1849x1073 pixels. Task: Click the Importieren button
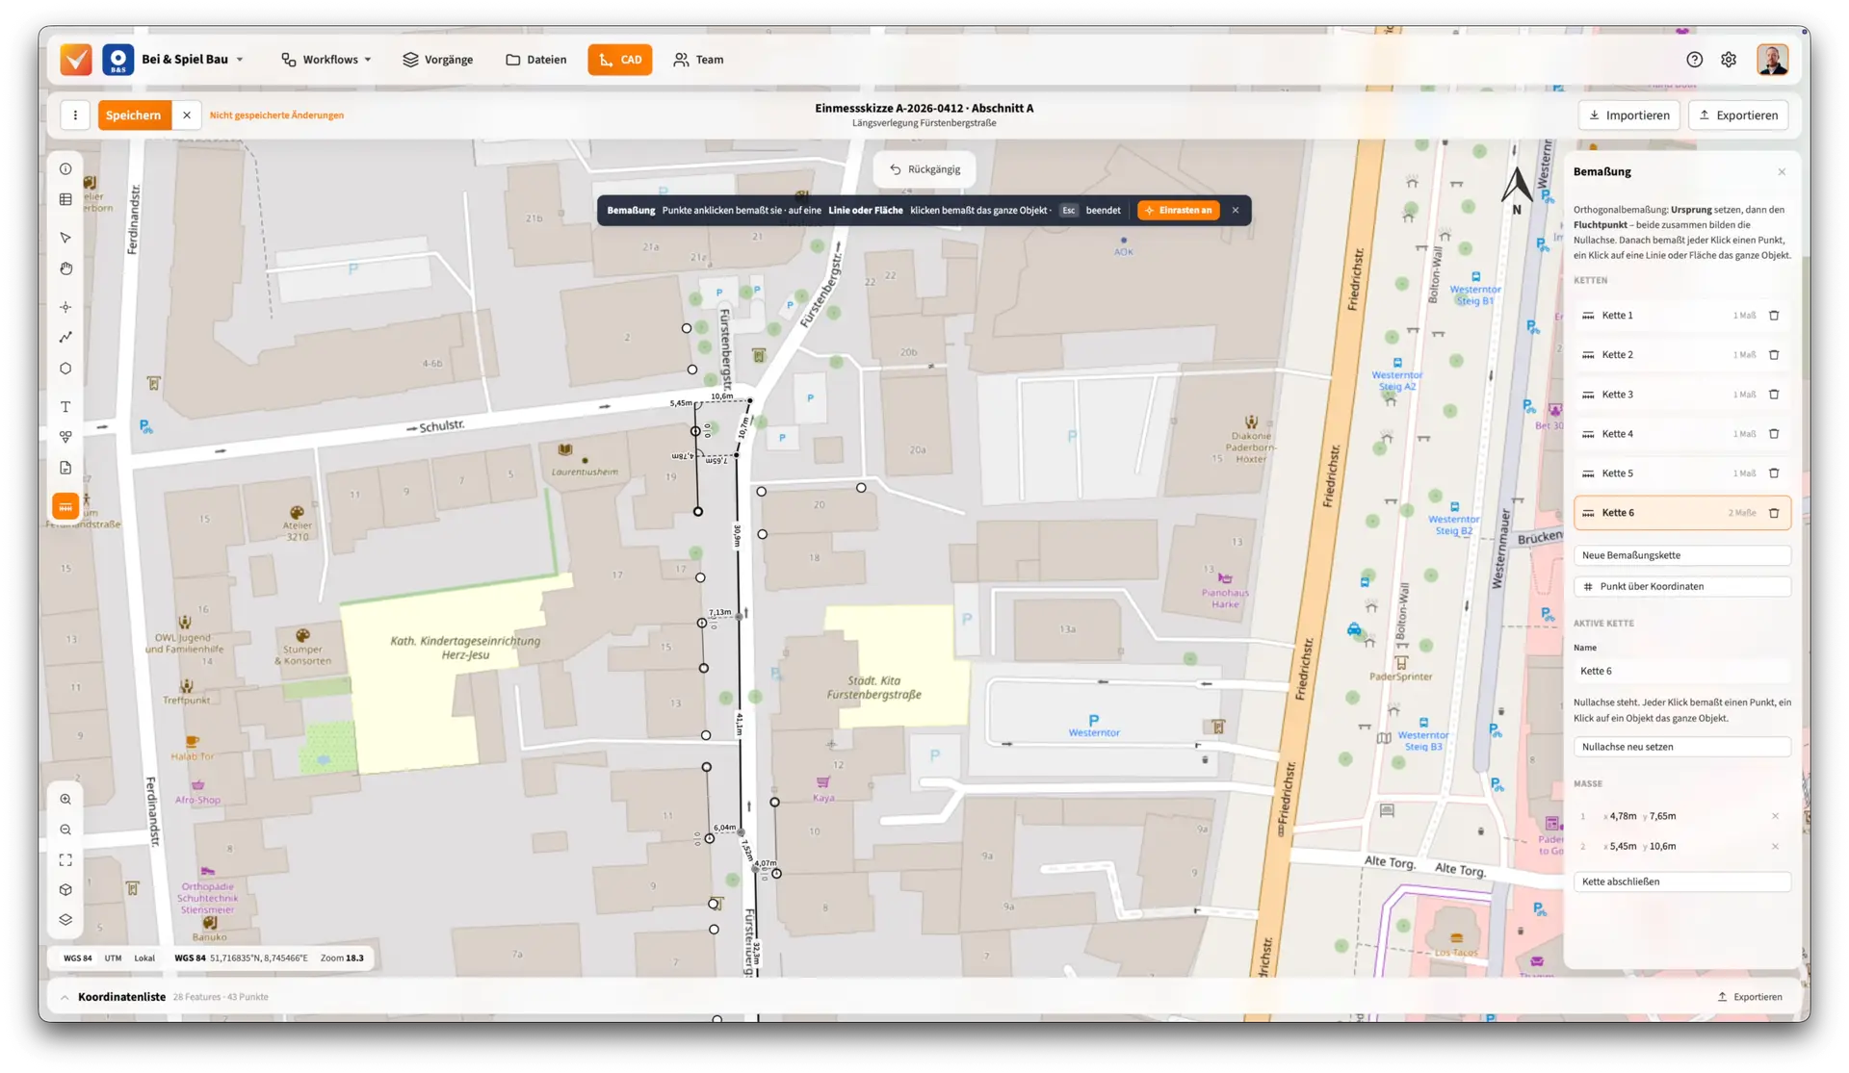tap(1629, 115)
